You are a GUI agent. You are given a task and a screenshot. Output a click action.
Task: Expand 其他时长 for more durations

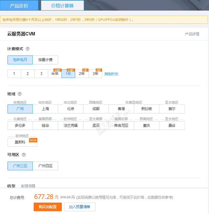pyautogui.click(x=111, y=74)
